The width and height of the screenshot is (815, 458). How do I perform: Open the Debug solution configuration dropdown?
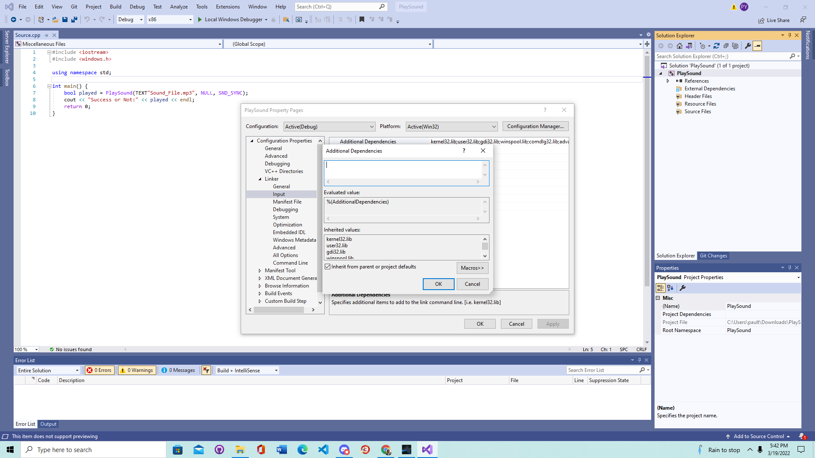(x=130, y=20)
